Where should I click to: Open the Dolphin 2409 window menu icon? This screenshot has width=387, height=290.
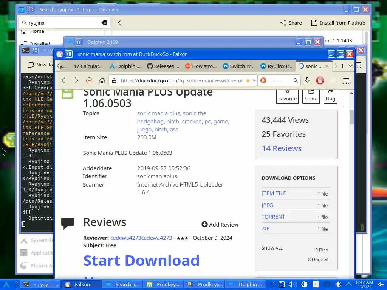pos(79,42)
